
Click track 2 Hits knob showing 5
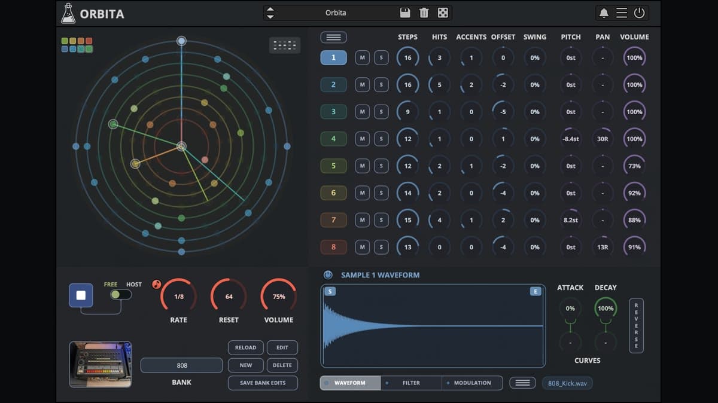click(439, 85)
